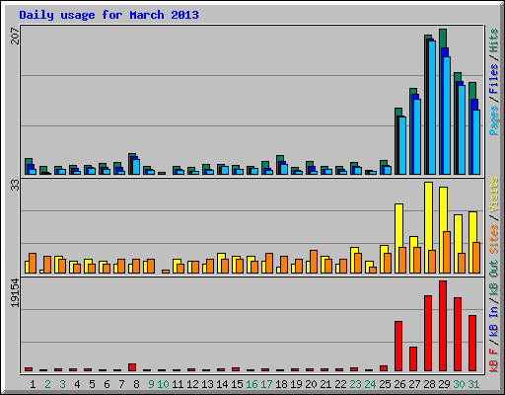Click the 33 visits axis value
Screen dimensions: 505x395
coord(15,186)
